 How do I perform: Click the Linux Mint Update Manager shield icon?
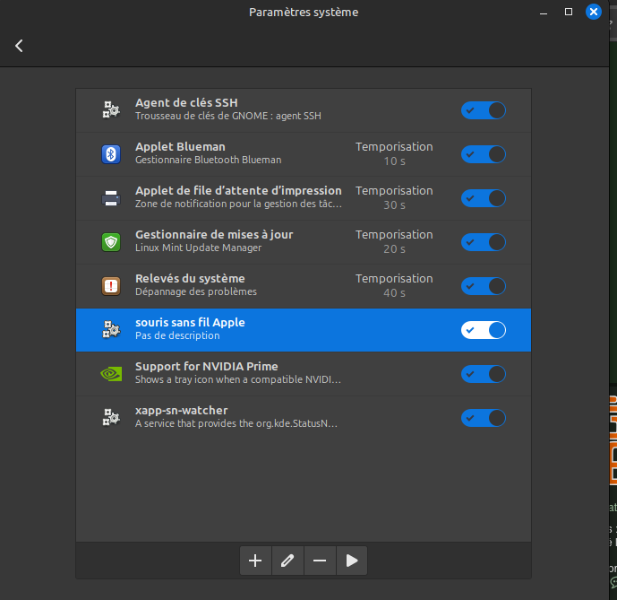pyautogui.click(x=110, y=242)
